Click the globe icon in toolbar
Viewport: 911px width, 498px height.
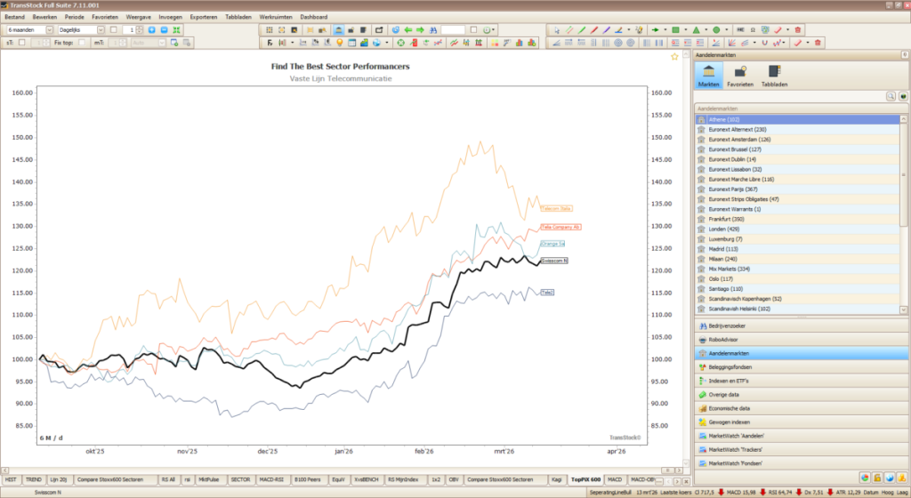click(x=376, y=43)
